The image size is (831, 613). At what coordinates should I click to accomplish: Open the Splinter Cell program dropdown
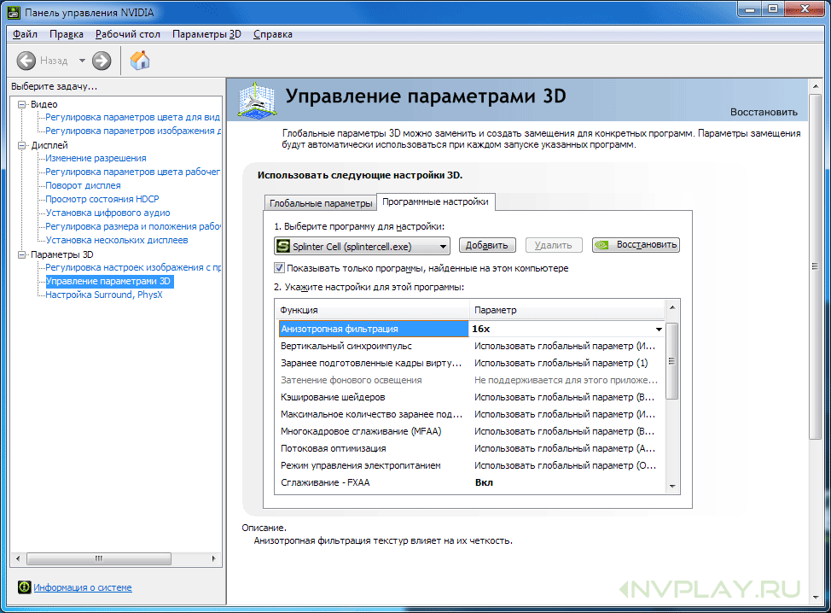click(x=362, y=246)
